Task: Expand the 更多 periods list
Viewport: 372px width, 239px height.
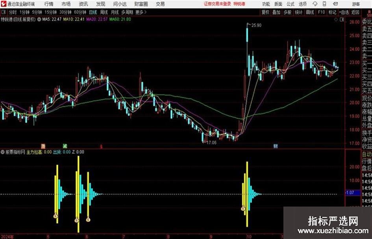Action: [x=141, y=12]
